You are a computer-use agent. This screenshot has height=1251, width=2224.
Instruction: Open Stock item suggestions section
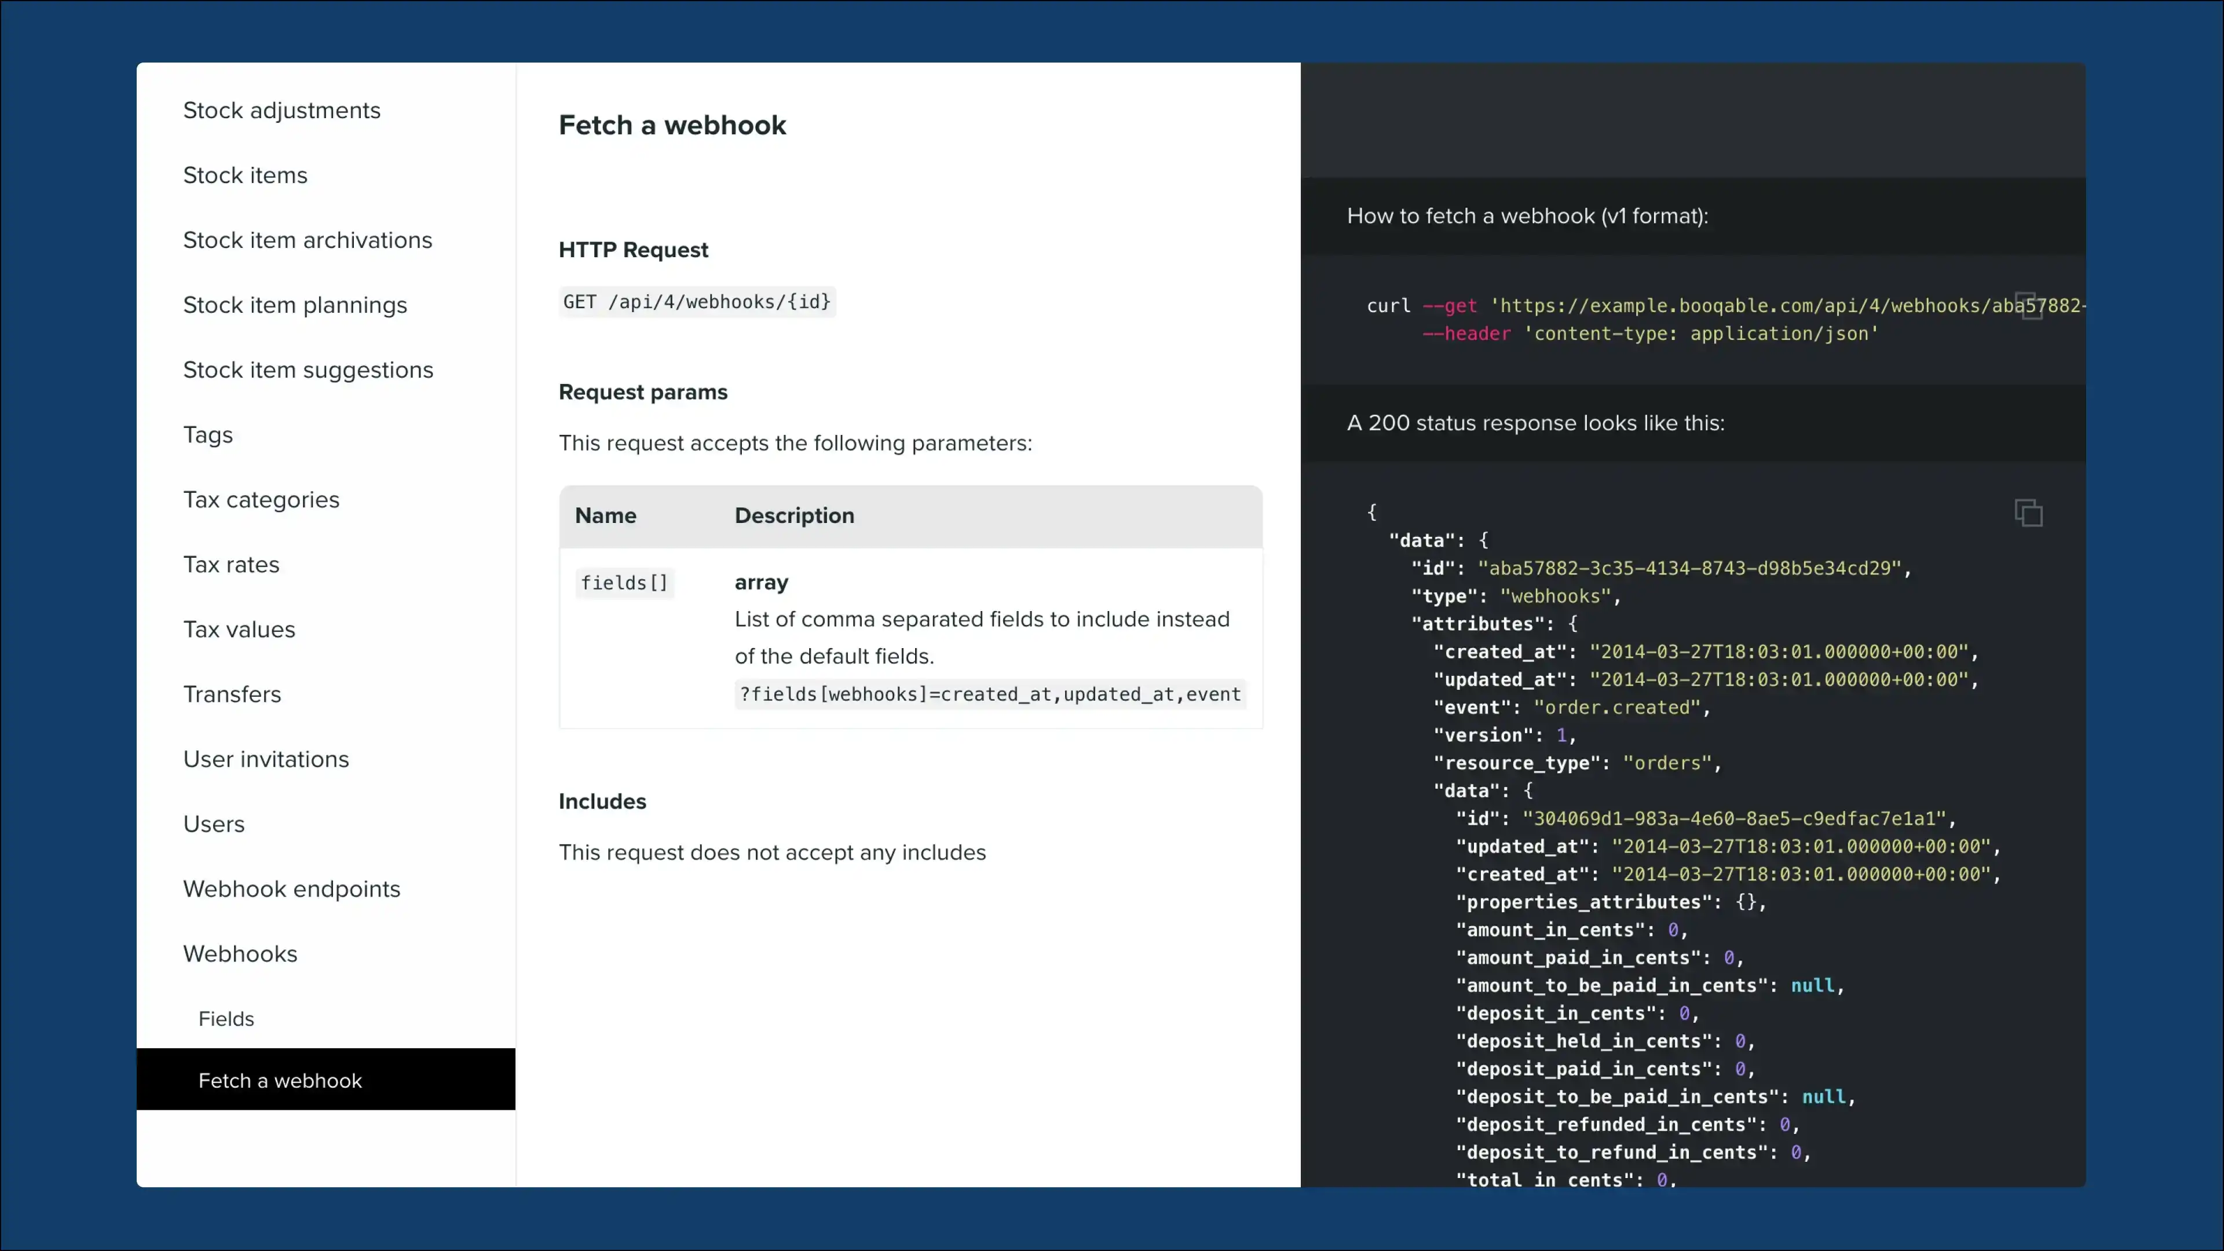tap(308, 370)
